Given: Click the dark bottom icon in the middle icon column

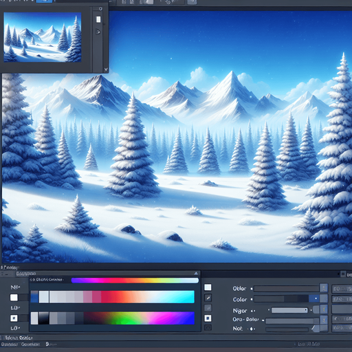Looking at the screenshot, I should click(x=208, y=328).
